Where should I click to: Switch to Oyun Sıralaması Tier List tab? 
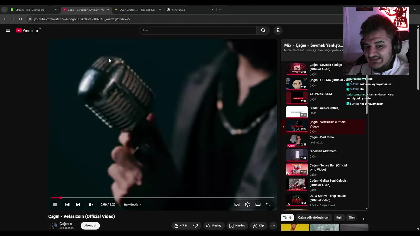click(x=137, y=10)
